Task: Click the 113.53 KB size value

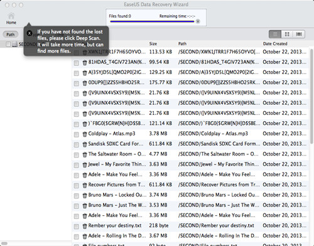Action: (161, 51)
